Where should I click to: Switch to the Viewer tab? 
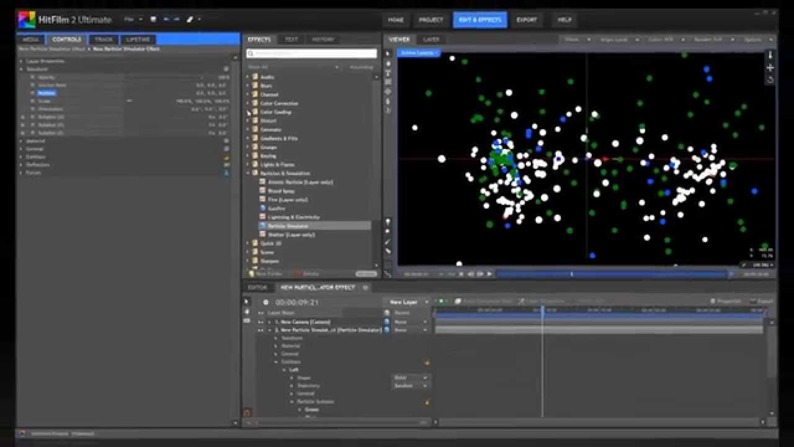tap(399, 39)
